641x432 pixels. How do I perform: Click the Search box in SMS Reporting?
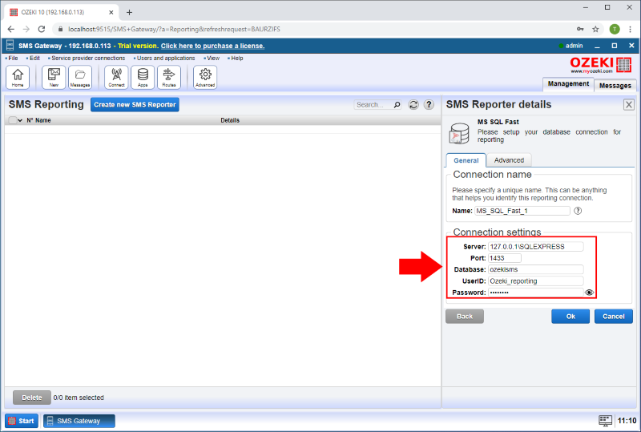coord(373,105)
